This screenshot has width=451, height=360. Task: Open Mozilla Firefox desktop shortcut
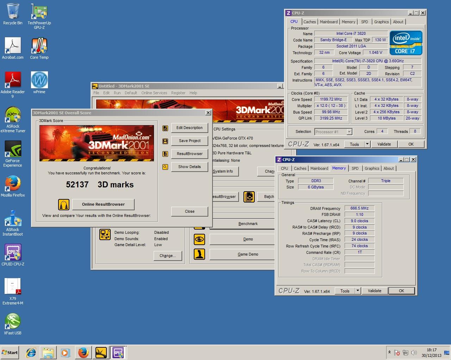pyautogui.click(x=13, y=186)
